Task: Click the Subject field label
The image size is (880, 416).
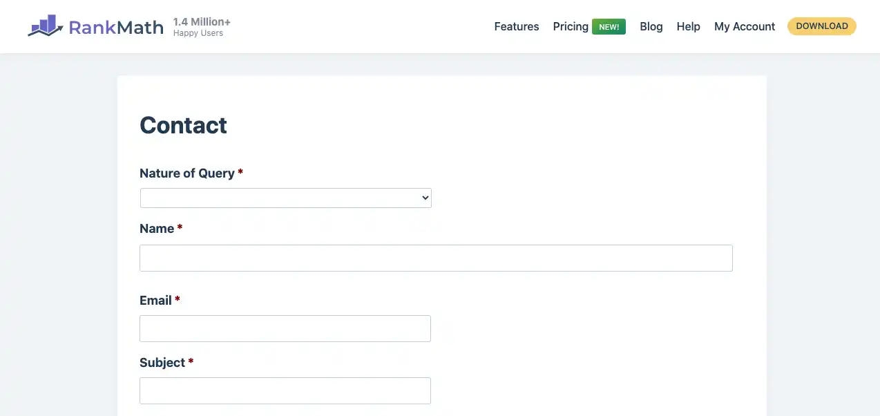Action: (162, 363)
